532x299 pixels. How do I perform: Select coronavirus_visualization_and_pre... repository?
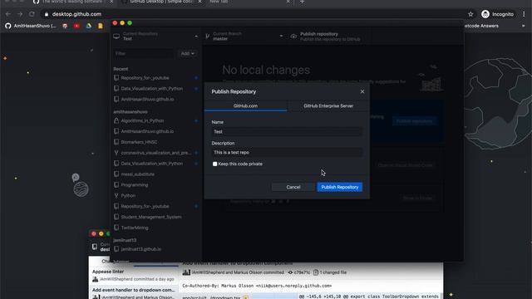pyautogui.click(x=156, y=153)
